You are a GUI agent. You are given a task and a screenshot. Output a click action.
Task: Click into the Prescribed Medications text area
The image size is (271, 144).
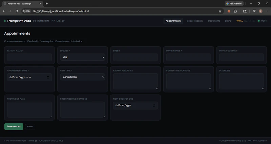[x=82, y=109]
